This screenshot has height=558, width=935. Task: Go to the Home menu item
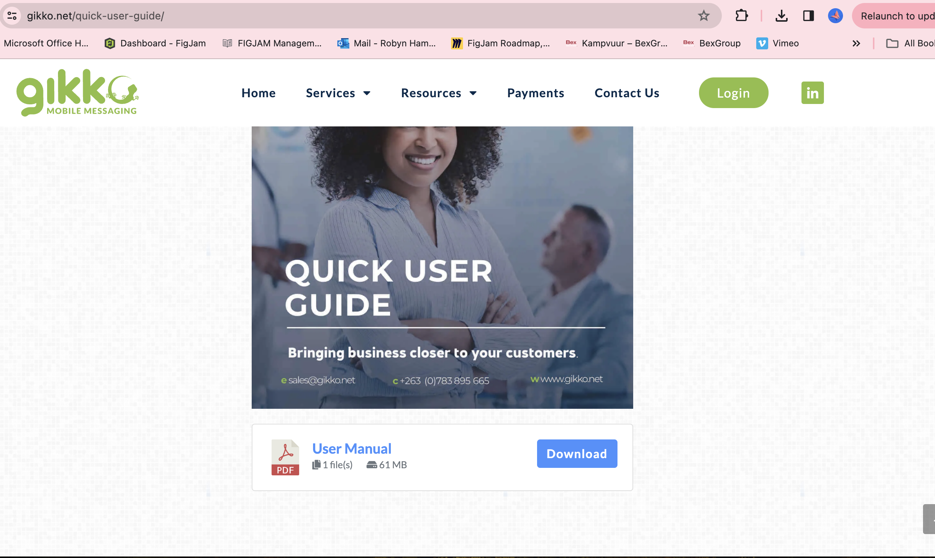(258, 93)
